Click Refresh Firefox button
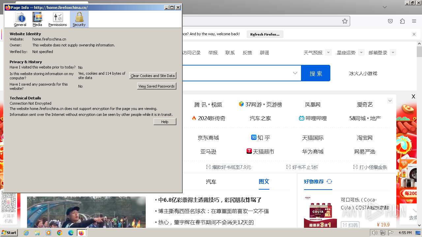 265,34
